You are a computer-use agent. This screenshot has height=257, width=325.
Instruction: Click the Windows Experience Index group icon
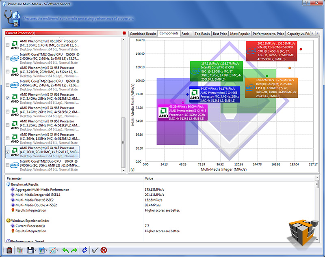pos(9,221)
